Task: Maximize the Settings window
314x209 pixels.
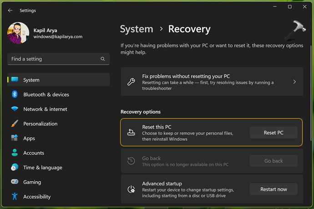Action: click(x=289, y=7)
